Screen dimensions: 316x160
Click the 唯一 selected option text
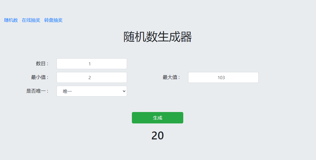[67, 91]
